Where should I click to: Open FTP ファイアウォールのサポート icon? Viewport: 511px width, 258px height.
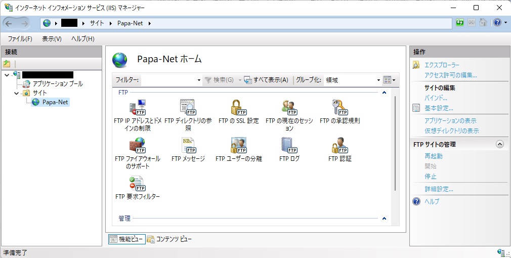138,145
